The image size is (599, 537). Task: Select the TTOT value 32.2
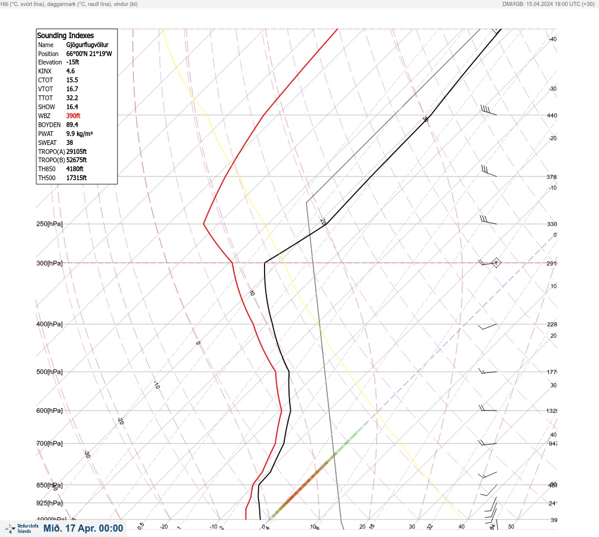pos(72,98)
